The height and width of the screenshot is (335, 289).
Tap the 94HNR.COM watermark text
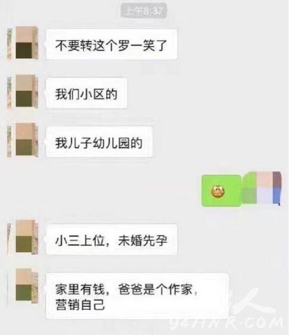pos(227,322)
